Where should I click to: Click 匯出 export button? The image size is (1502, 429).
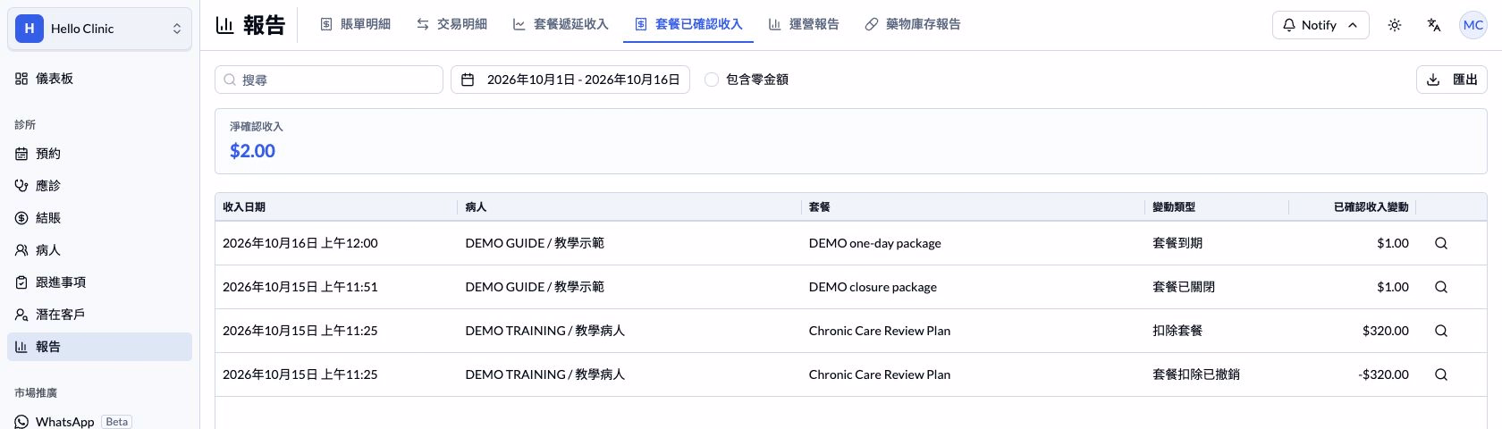click(1451, 80)
